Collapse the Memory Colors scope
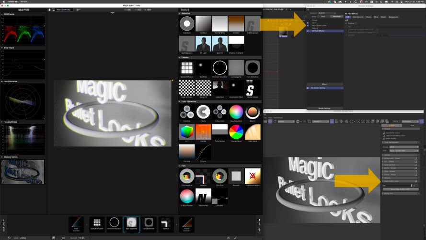Image resolution: width=426 pixels, height=240 pixels. pos(2,157)
